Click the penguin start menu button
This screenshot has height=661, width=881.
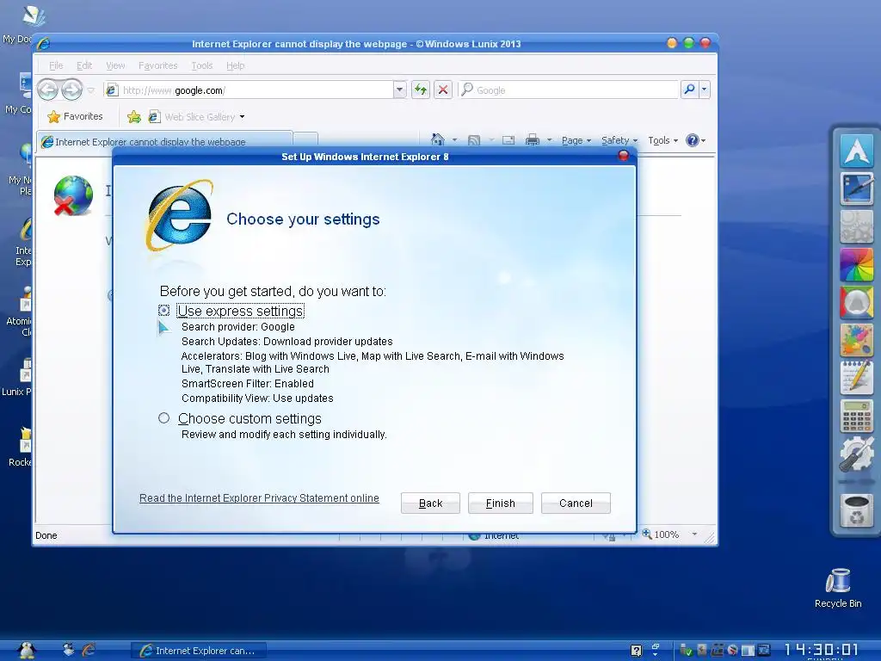click(26, 651)
